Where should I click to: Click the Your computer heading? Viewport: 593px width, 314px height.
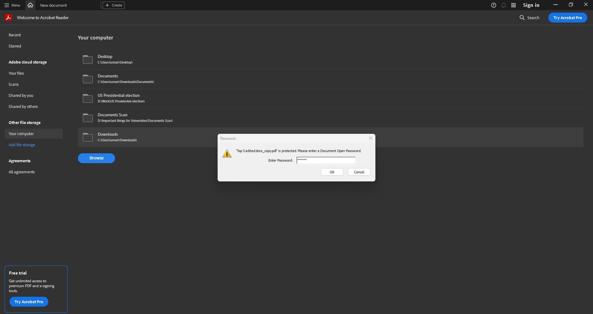click(96, 38)
